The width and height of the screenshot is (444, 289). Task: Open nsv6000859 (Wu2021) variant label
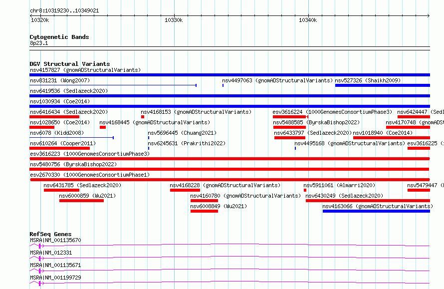point(87,196)
